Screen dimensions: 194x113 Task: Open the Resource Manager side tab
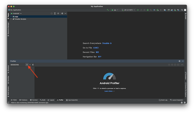tap(8, 29)
